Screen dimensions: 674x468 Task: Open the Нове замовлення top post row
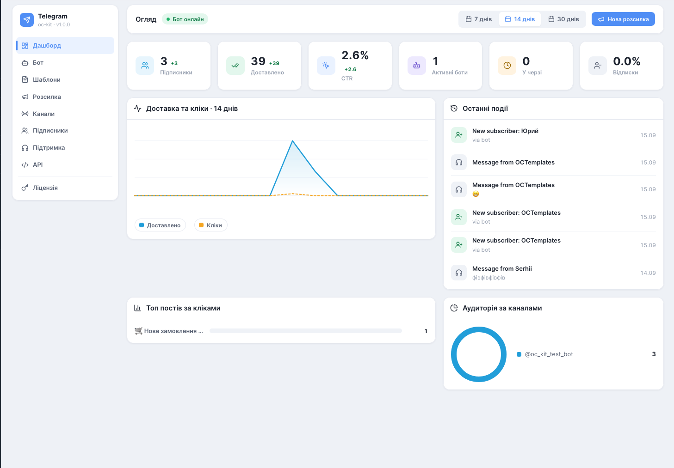pos(281,331)
